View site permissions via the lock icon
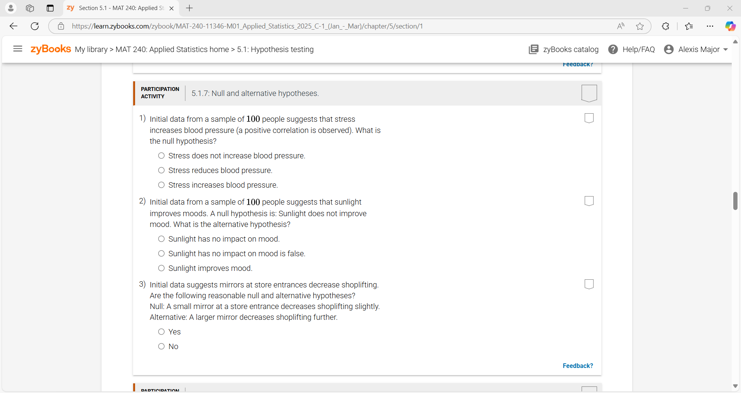 point(61,26)
